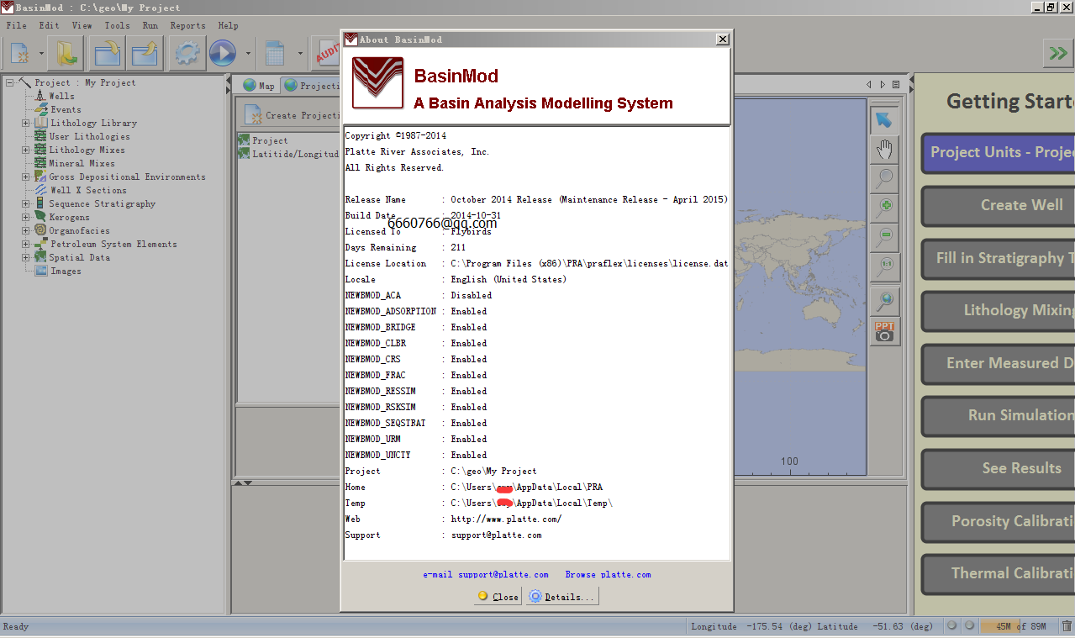Image resolution: width=1075 pixels, height=638 pixels.
Task: Select Events in the project tree
Action: pyautogui.click(x=66, y=109)
